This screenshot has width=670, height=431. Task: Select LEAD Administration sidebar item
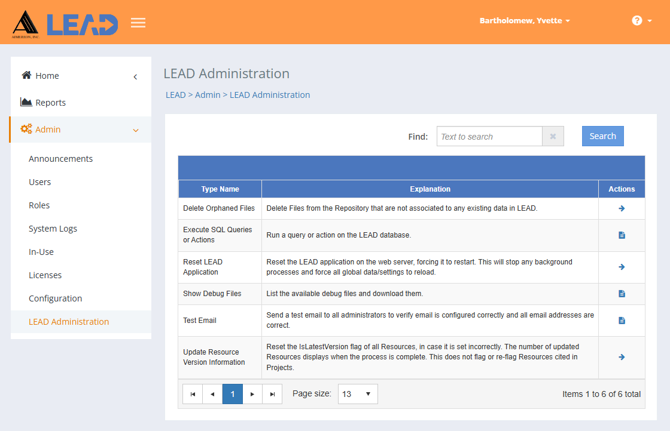pos(81,322)
